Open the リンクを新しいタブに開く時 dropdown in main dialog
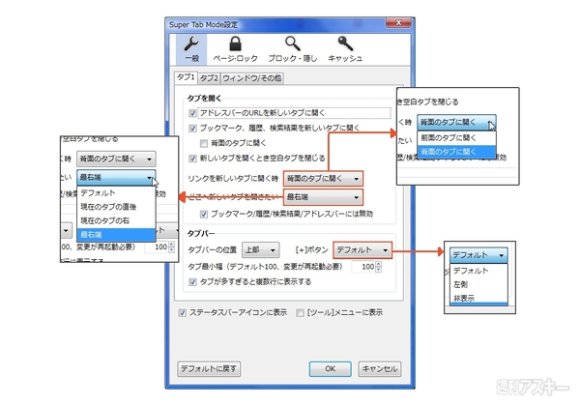This screenshot has height=406, width=580. click(323, 179)
